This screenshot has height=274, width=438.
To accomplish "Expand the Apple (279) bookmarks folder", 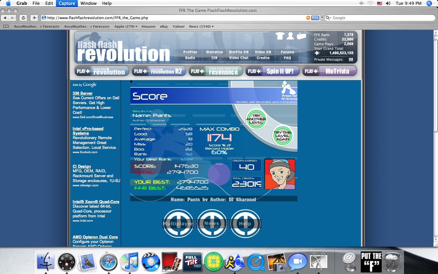I will [126, 26].
